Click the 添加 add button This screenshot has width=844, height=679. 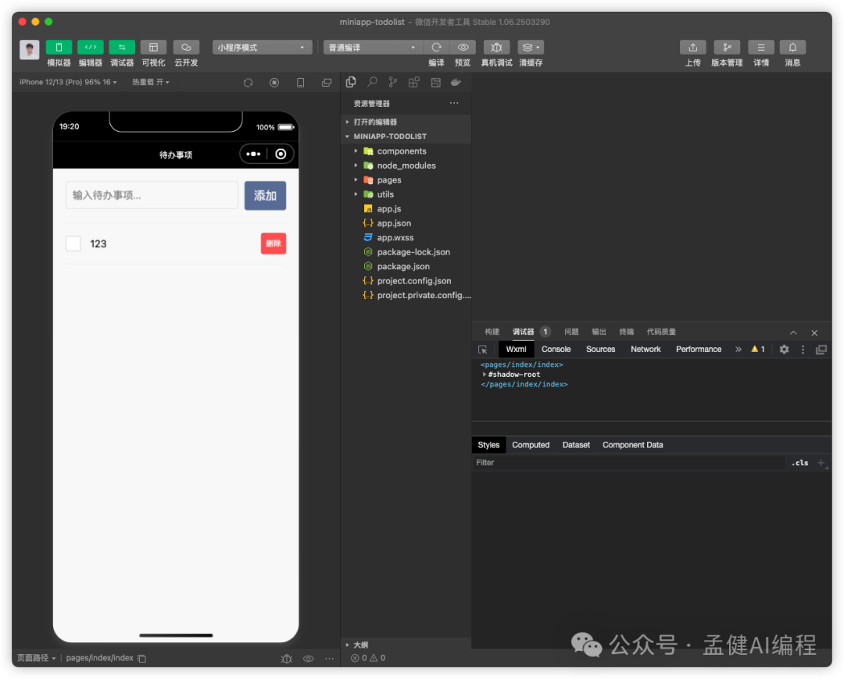click(x=266, y=196)
